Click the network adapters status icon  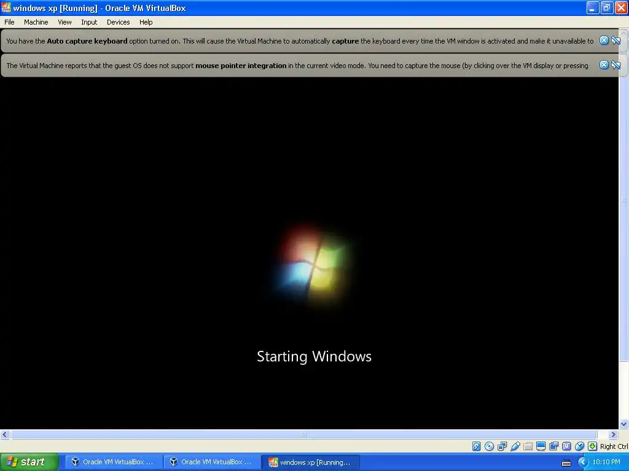[x=502, y=446]
